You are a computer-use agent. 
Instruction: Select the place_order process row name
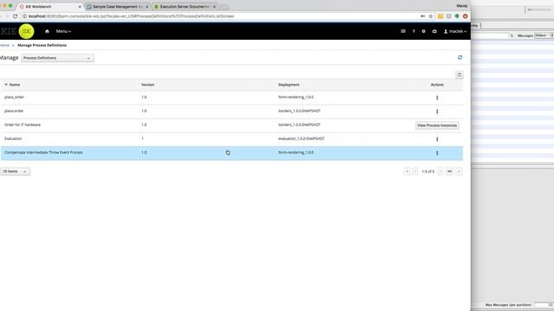pyautogui.click(x=14, y=97)
